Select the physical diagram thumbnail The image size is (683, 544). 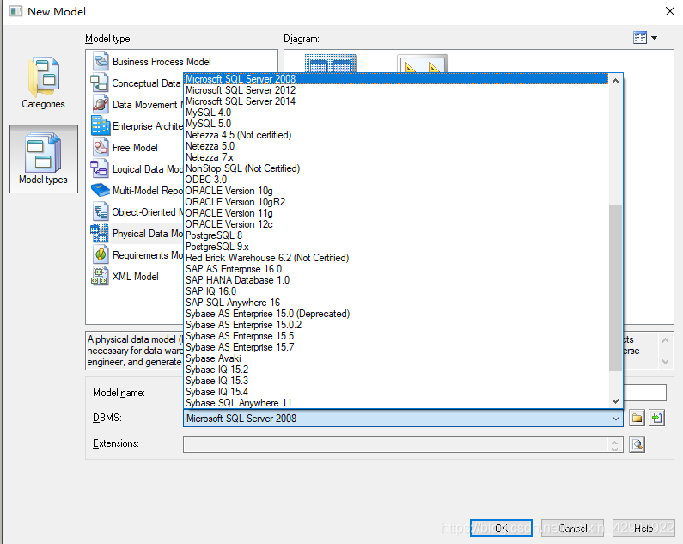click(x=331, y=64)
